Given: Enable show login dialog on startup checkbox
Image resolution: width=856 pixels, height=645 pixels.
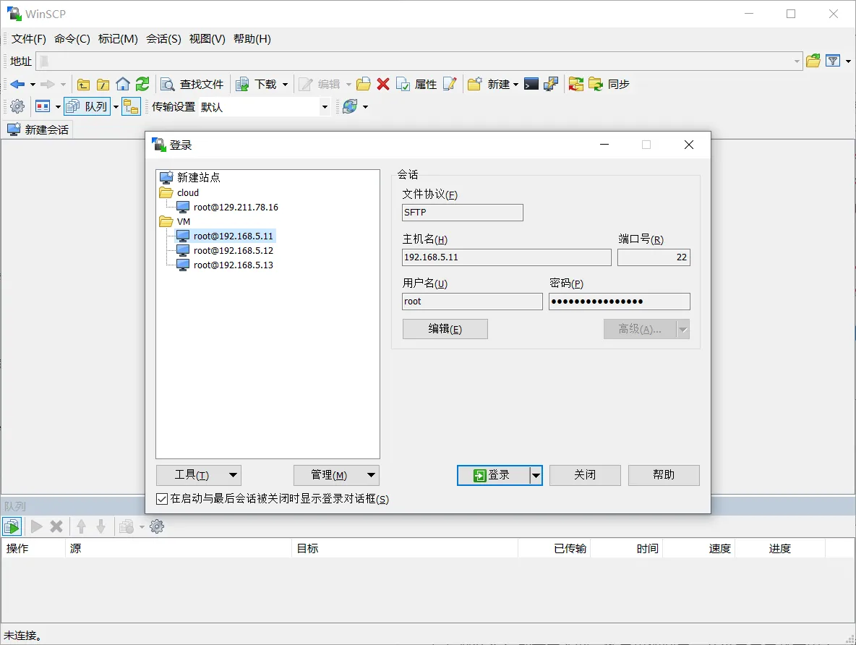Looking at the screenshot, I should [x=160, y=498].
